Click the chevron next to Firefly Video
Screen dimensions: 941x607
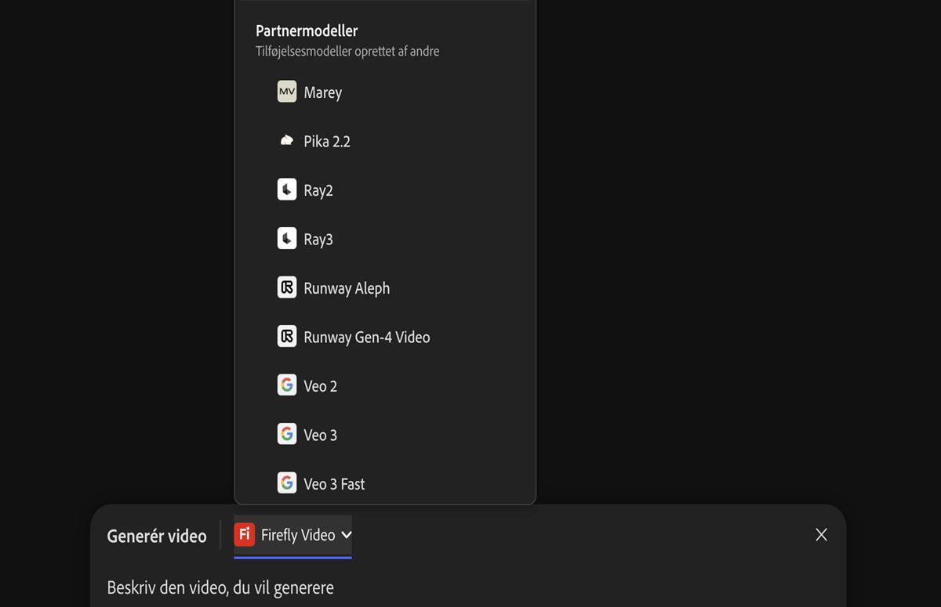point(347,535)
